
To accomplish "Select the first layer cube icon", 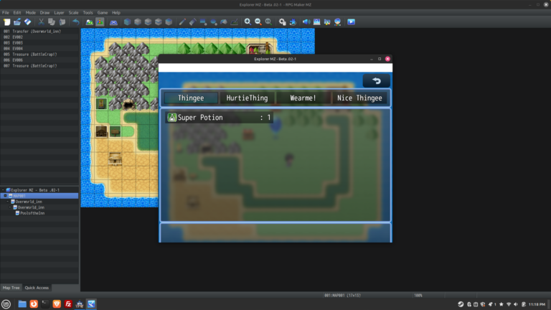I will 127,22.
